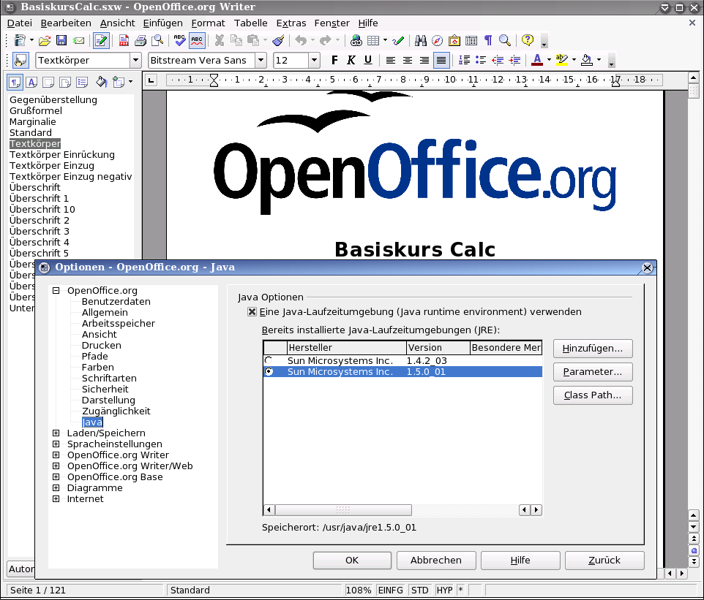704x600 pixels.
Task: Select the Java 1.5.0_01 radio button
Action: pos(269,372)
